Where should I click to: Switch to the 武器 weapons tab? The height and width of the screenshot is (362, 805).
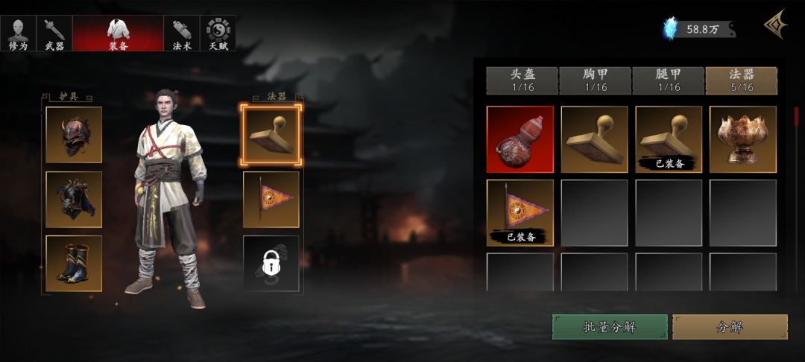54,34
